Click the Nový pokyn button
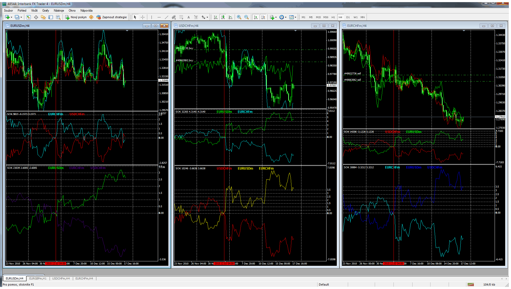This screenshot has height=289, width=511. click(x=76, y=17)
